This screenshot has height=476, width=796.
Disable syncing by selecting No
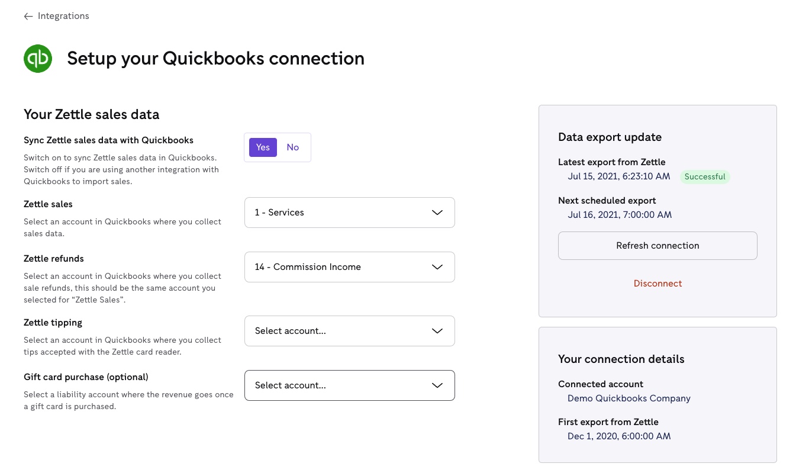292,147
